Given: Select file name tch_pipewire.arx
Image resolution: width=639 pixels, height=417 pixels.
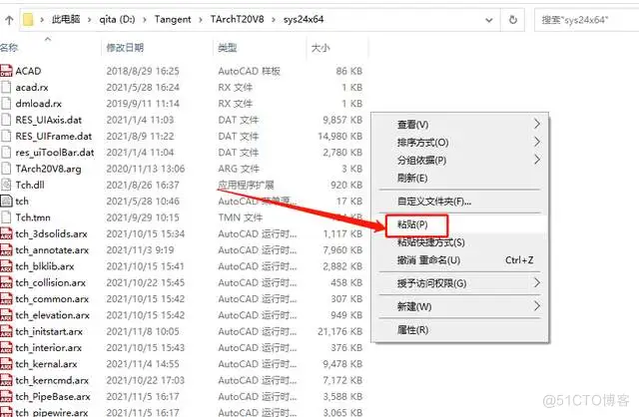Looking at the screenshot, I should [x=52, y=412].
